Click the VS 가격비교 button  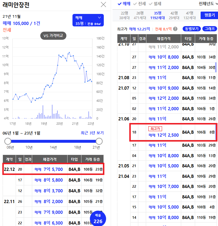(x=53, y=36)
